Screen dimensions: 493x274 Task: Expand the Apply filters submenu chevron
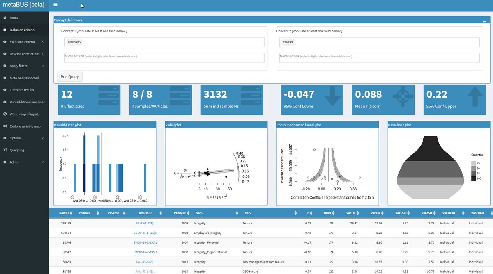pyautogui.click(x=43, y=66)
